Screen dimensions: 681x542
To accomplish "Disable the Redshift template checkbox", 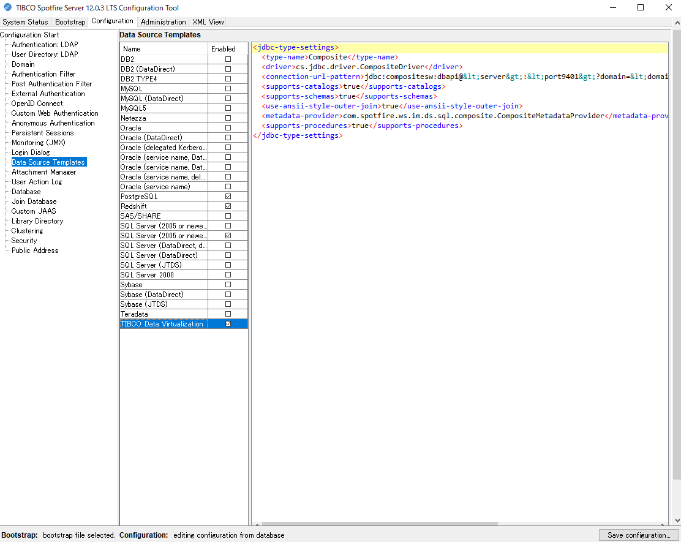I will [228, 206].
